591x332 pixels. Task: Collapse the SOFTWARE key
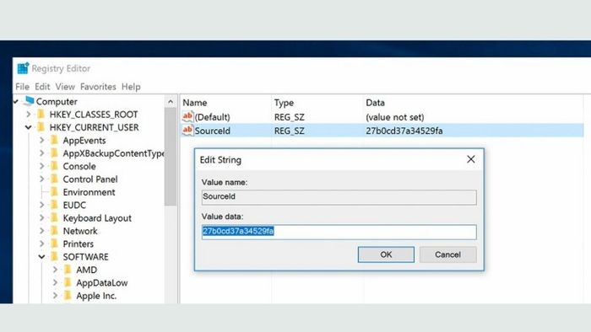coord(41,257)
